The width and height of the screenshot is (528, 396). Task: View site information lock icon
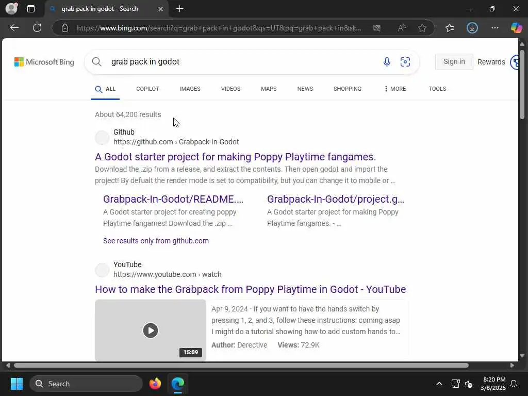coord(65,28)
